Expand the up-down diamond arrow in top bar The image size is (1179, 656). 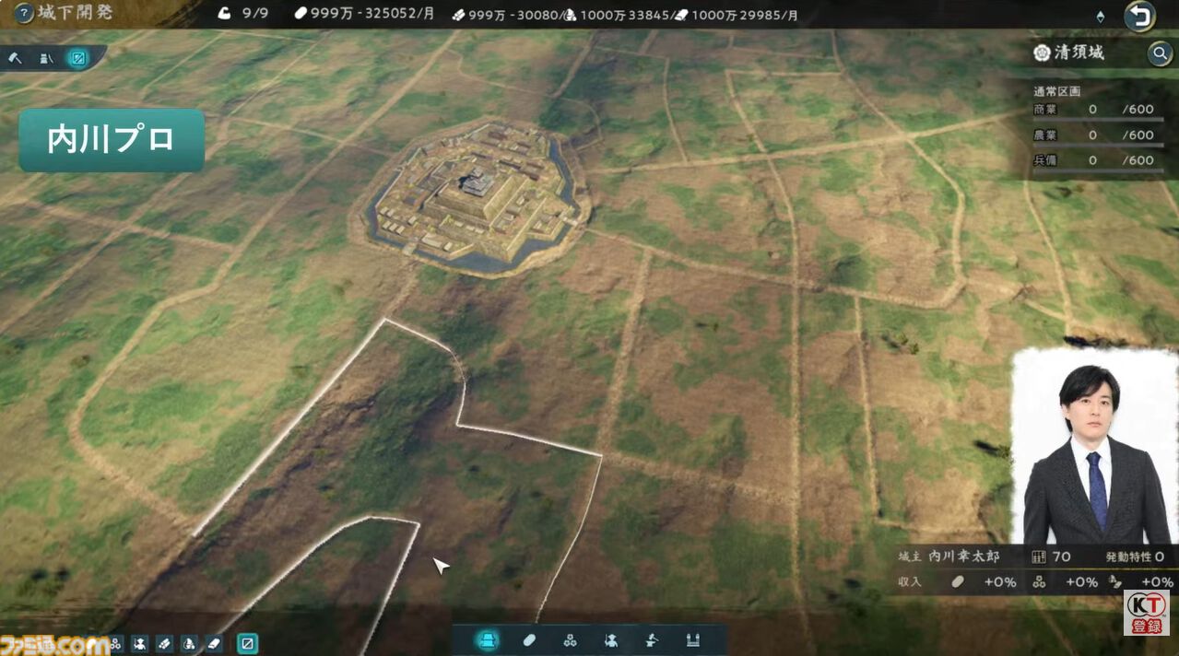click(1101, 17)
